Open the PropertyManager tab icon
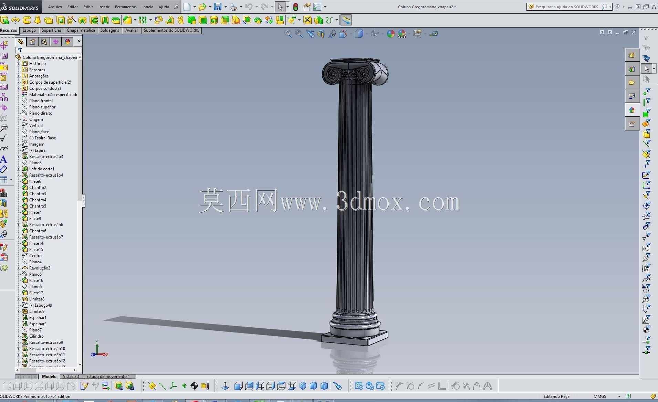 pyautogui.click(x=32, y=42)
